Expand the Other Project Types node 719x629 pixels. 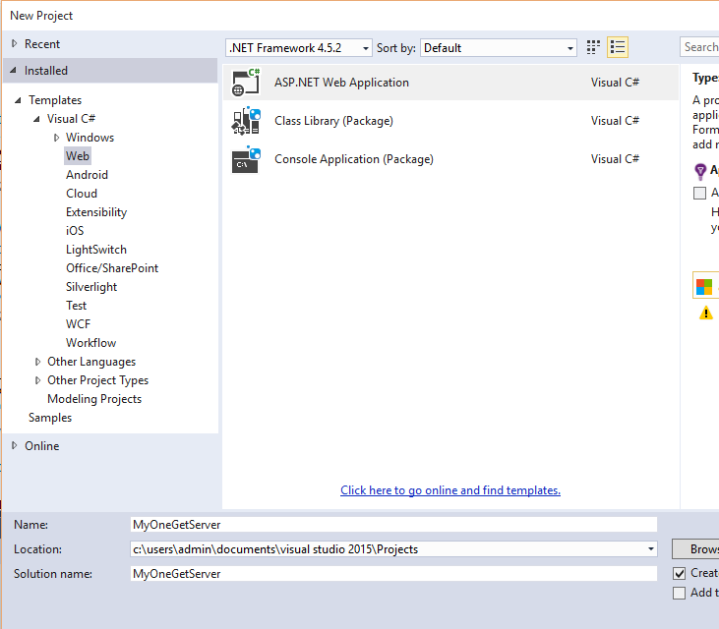tap(37, 380)
